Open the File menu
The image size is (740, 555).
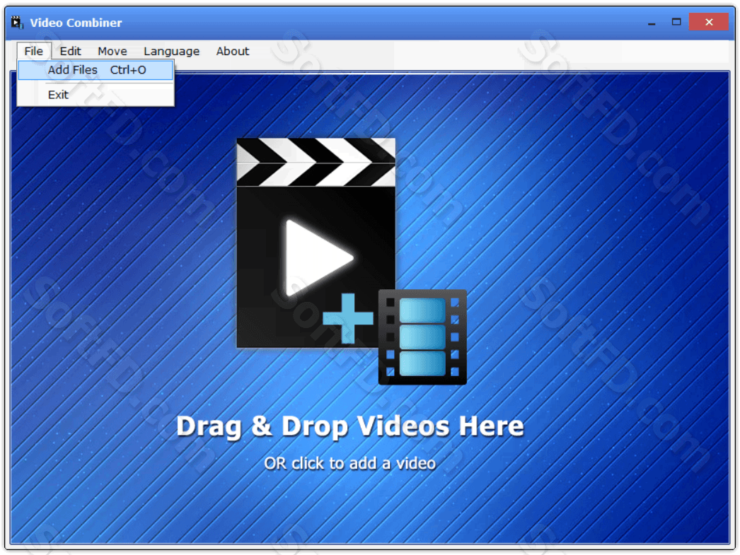pyautogui.click(x=34, y=51)
